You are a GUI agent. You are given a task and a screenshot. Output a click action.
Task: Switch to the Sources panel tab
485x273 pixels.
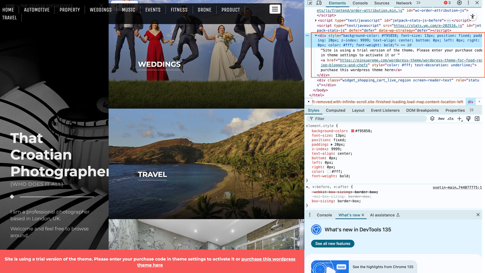382,3
